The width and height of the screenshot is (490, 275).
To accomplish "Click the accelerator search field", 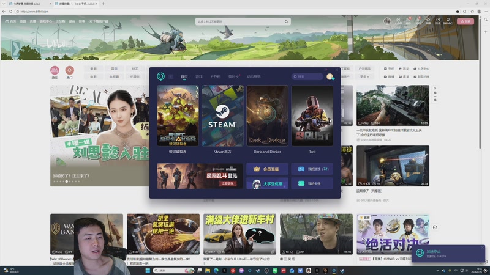I will click(307, 76).
